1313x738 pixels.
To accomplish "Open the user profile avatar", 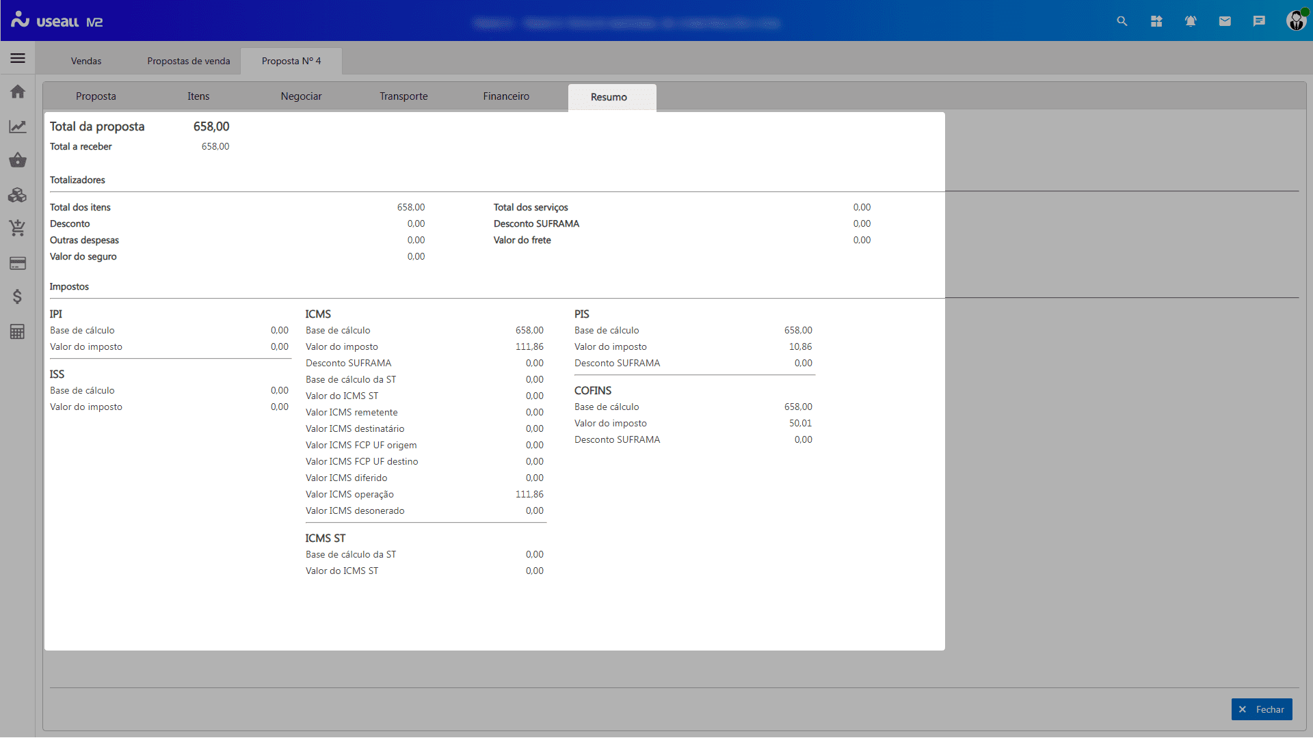I will tap(1296, 20).
